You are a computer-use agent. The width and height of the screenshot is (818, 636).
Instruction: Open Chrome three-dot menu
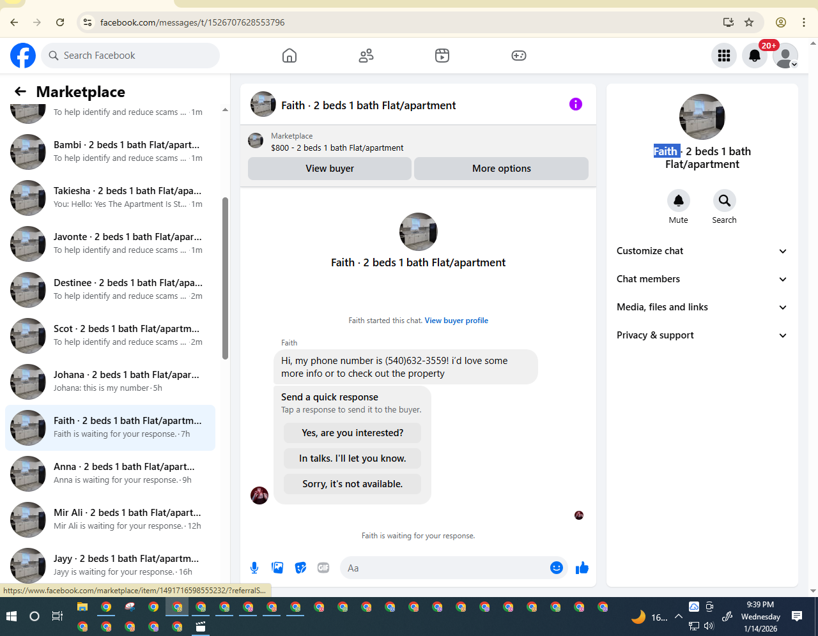click(x=804, y=22)
